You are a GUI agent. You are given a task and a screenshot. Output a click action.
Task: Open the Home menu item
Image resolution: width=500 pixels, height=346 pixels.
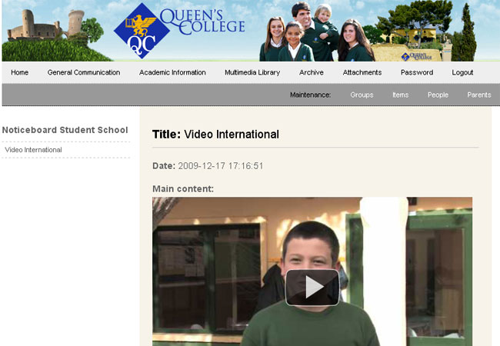(20, 72)
